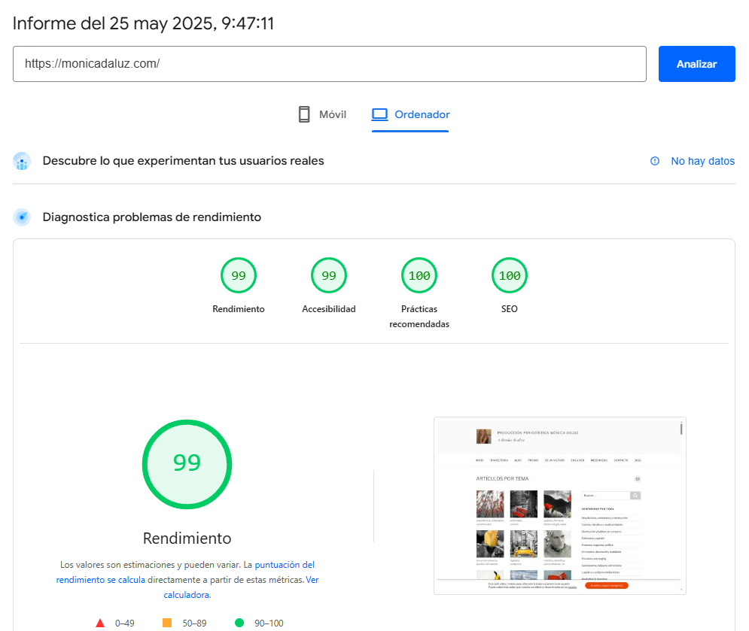Click the large Rendimiento title text
Viewport: 749px width, 631px height.
[x=187, y=538]
